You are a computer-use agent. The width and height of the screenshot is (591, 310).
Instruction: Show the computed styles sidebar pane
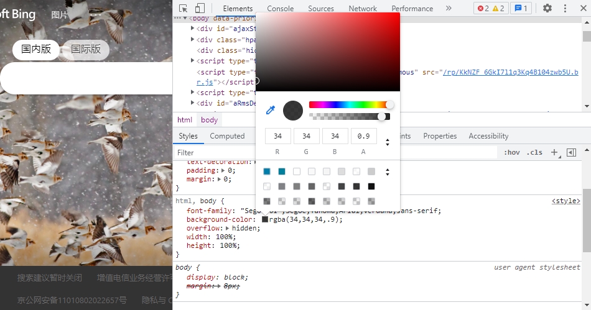(227, 136)
